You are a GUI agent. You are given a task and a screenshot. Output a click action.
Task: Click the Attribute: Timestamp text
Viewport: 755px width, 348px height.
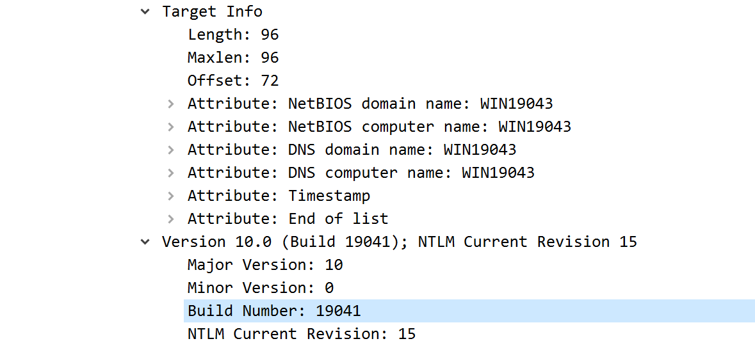tap(279, 196)
